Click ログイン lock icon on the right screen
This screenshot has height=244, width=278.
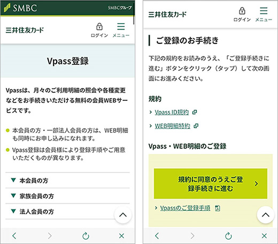coord(242,11)
